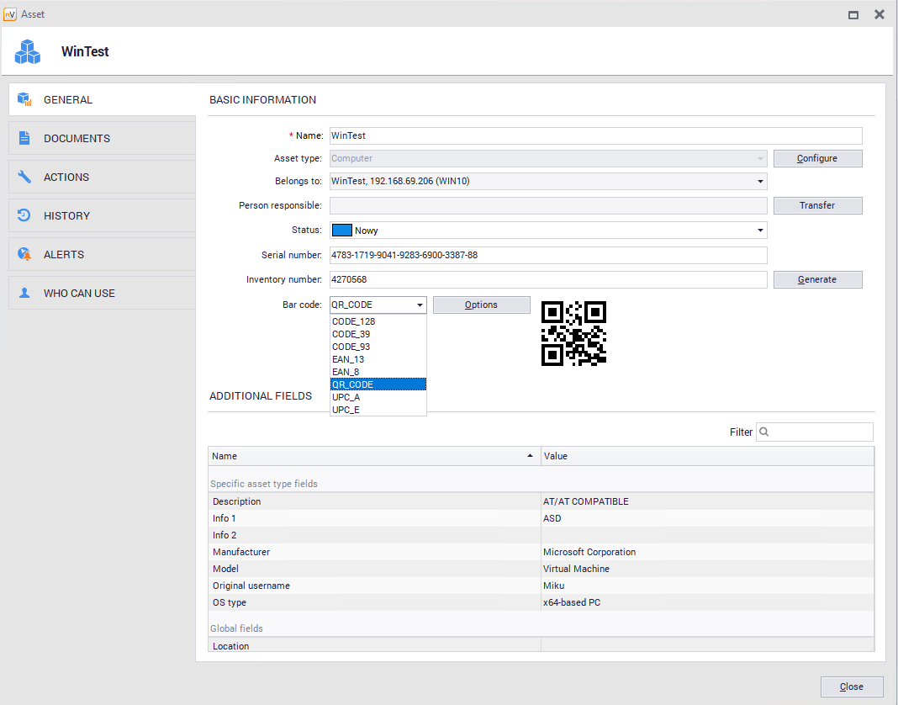The width and height of the screenshot is (898, 705).
Task: Open the Status dropdown arrow
Action: pyautogui.click(x=760, y=231)
